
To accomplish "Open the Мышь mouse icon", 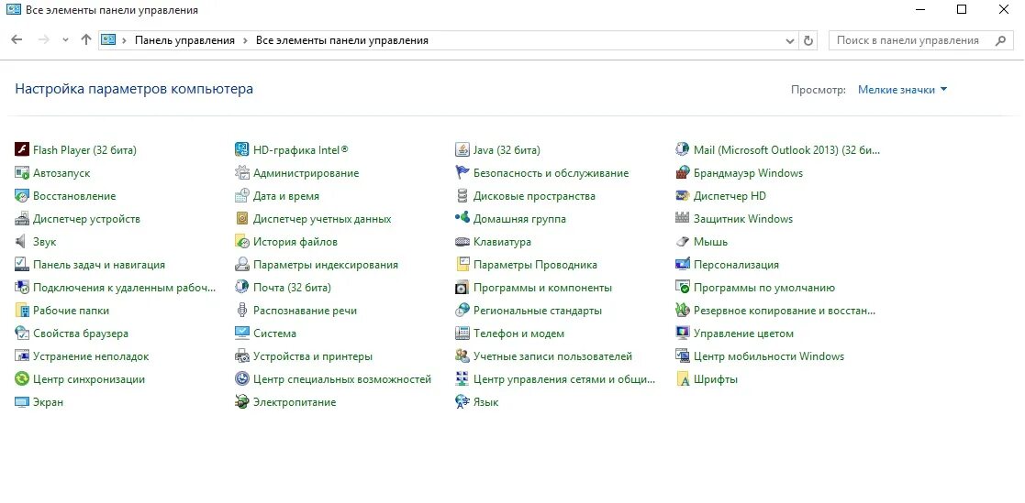I will click(683, 241).
